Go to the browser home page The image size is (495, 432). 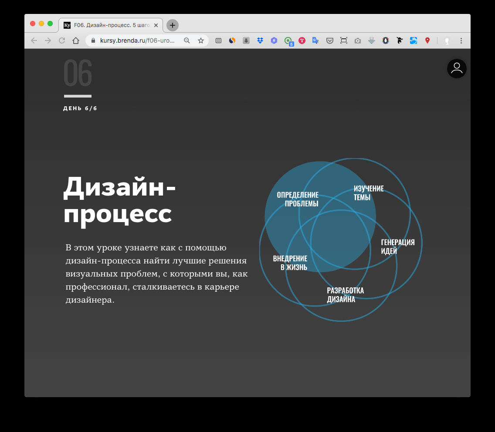[x=76, y=40]
